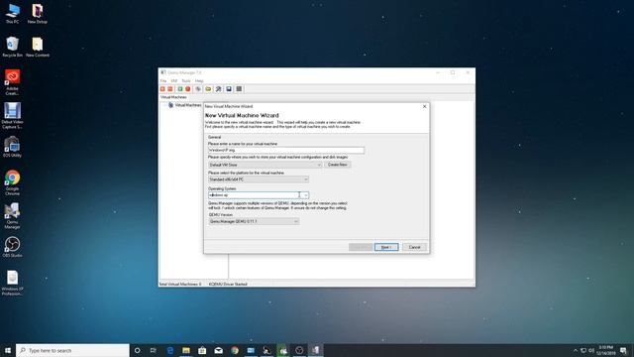
Task: Open the Tools menu in Qemu Manager
Action: tap(186, 81)
